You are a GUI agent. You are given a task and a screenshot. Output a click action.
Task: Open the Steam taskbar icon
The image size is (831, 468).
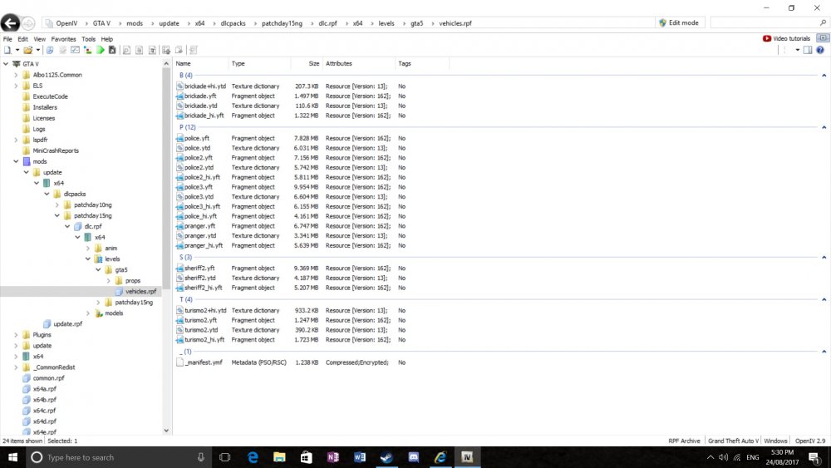(x=386, y=457)
